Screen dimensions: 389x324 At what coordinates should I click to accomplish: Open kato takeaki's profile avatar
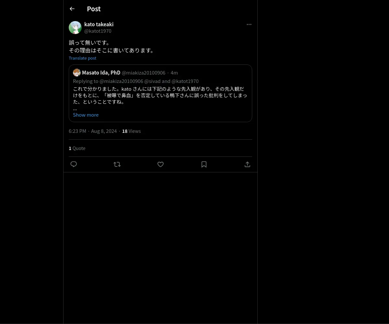[x=75, y=28]
